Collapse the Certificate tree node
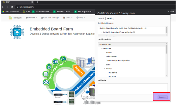The width and height of the screenshot is (177, 105). coord(102,48)
